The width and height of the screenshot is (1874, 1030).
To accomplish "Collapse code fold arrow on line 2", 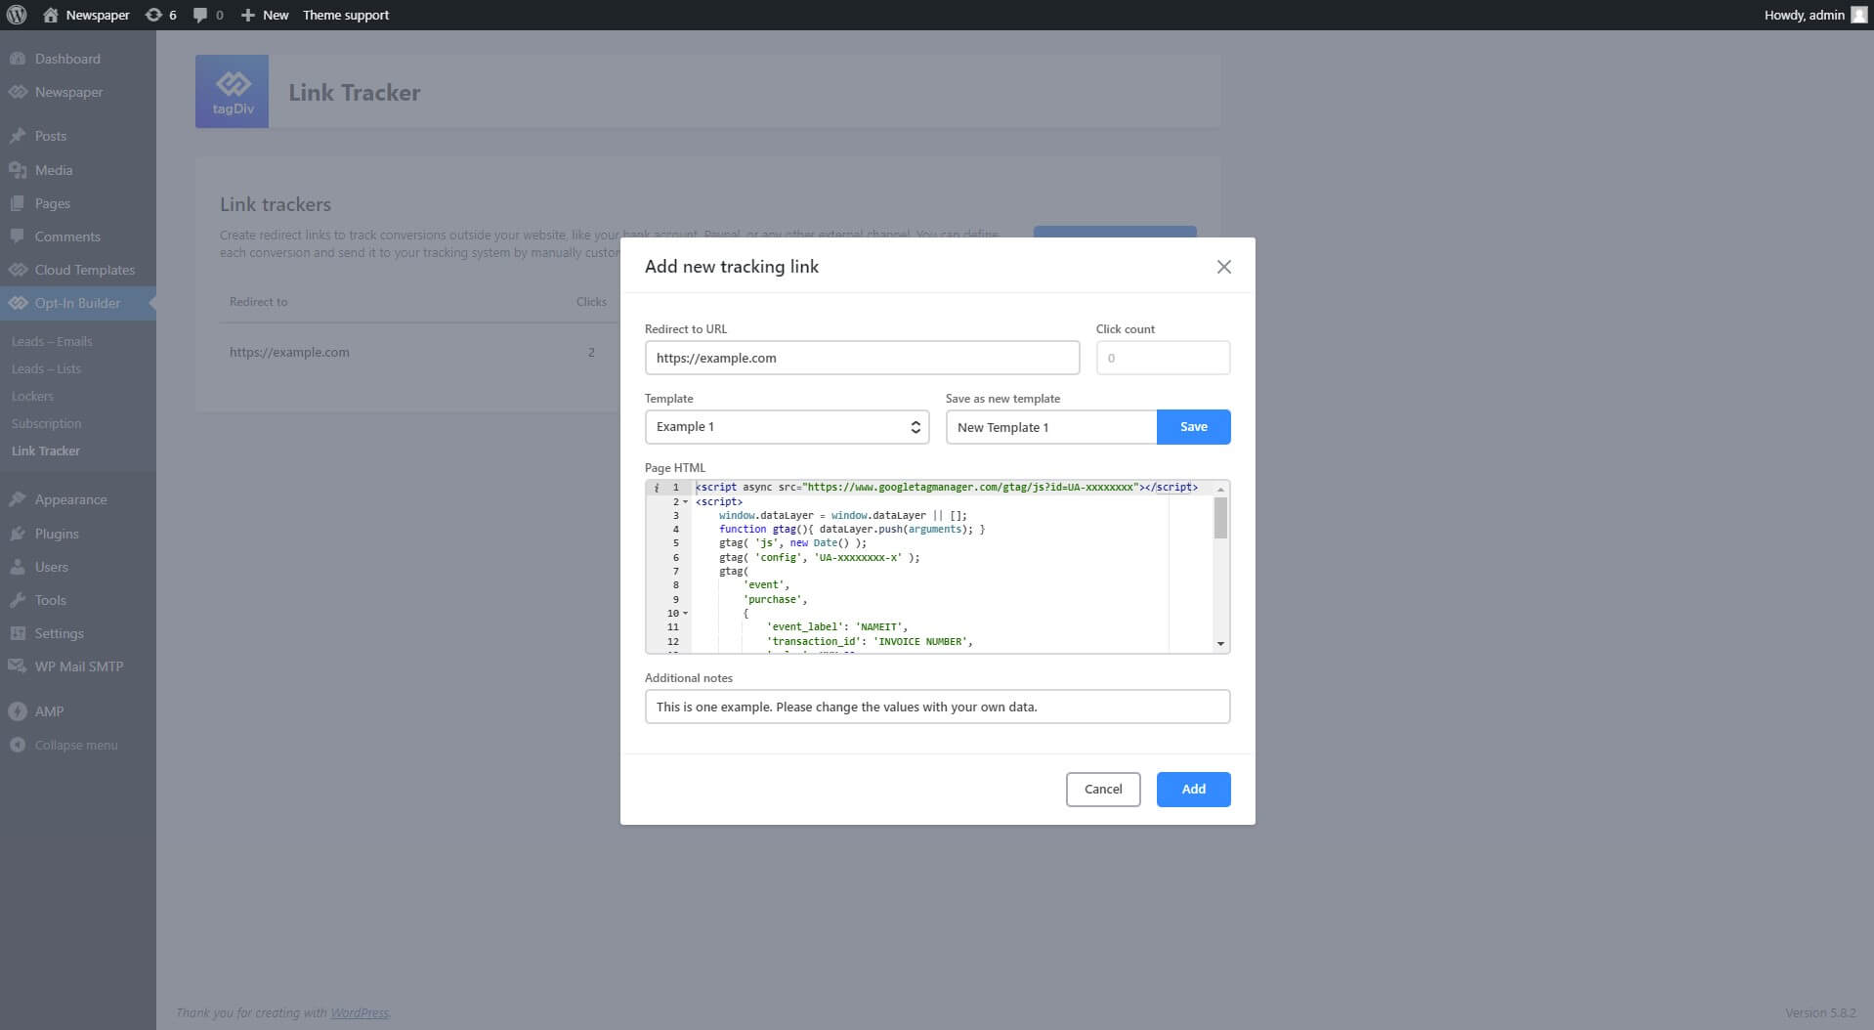I will click(686, 501).
